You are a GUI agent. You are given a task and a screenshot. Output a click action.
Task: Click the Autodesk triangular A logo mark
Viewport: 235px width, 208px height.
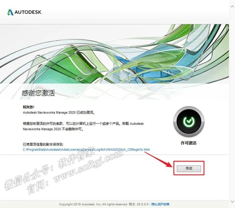point(10,12)
